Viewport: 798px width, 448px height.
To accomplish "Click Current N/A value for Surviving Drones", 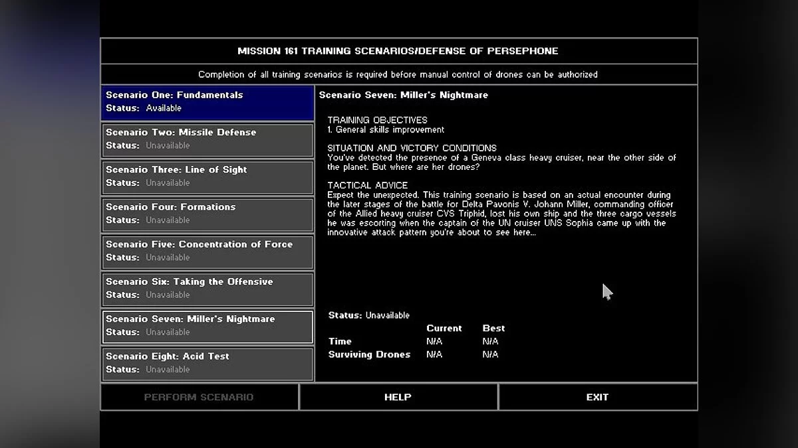I will [434, 354].
